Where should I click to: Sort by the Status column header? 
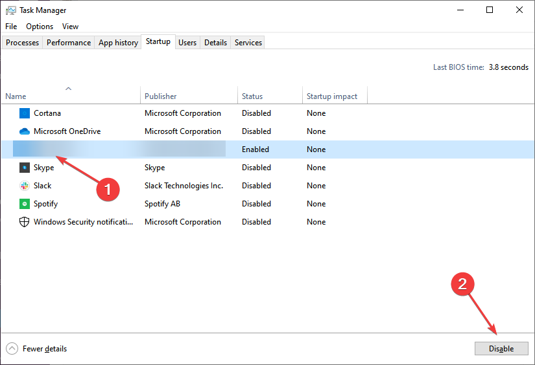(270, 95)
